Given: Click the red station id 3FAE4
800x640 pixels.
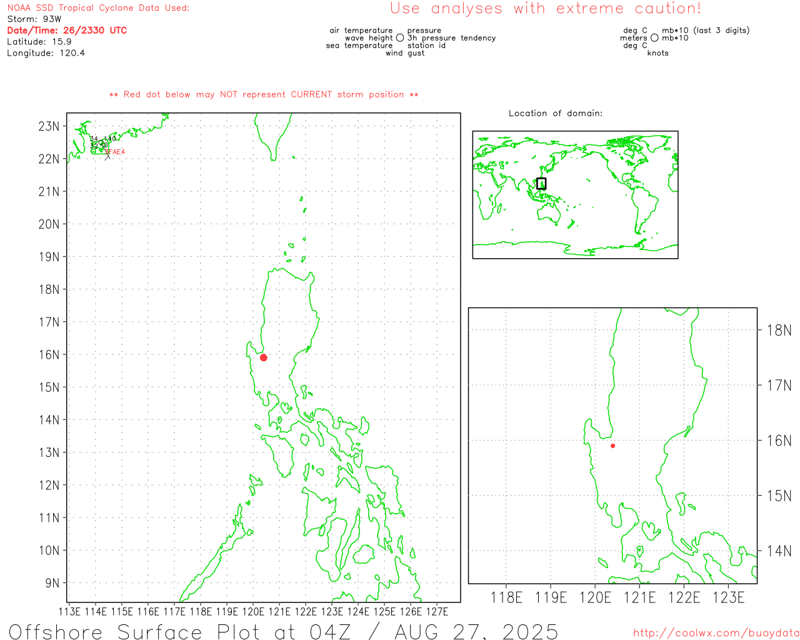Looking at the screenshot, I should (x=115, y=152).
